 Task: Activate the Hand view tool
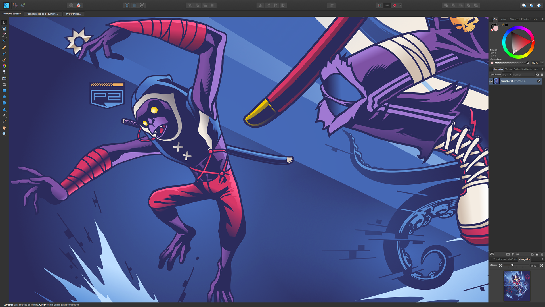pyautogui.click(x=4, y=128)
